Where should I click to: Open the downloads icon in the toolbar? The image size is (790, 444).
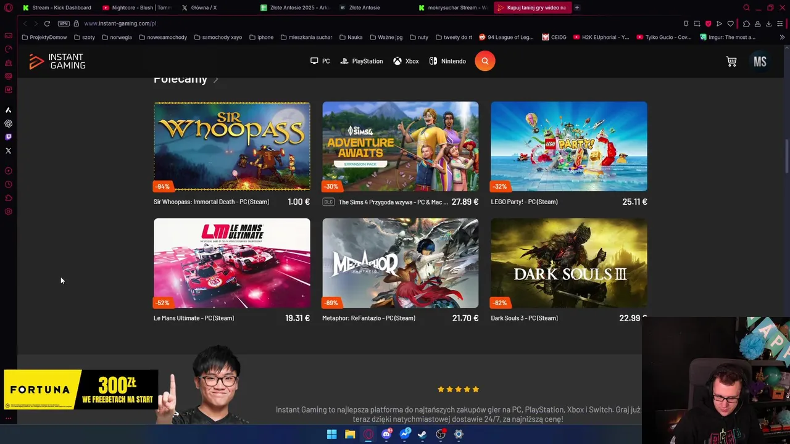click(768, 23)
